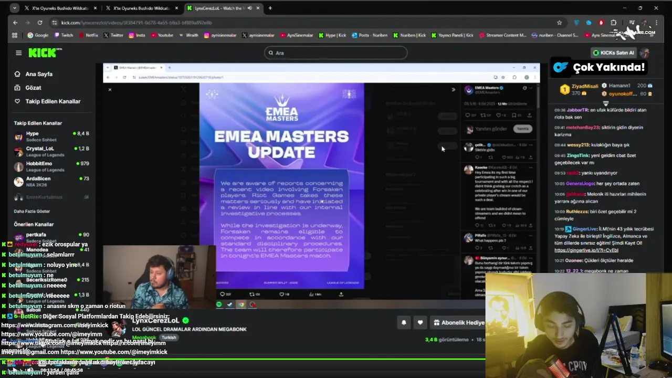Open the HobbitEmo followed channel
The width and height of the screenshot is (672, 378).
click(51, 166)
